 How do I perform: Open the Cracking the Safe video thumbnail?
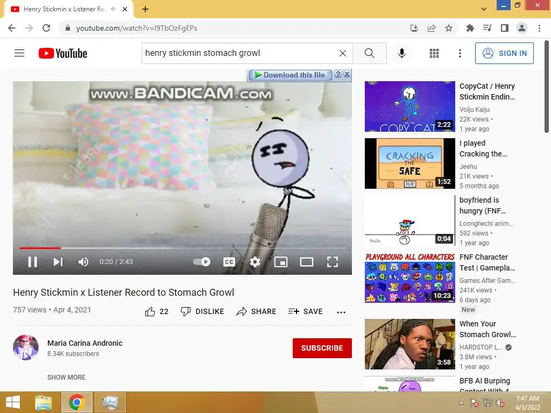[409, 163]
